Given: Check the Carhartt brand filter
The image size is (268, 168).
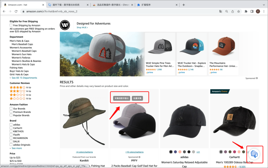Looking at the screenshot, I should click(x=11, y=128).
